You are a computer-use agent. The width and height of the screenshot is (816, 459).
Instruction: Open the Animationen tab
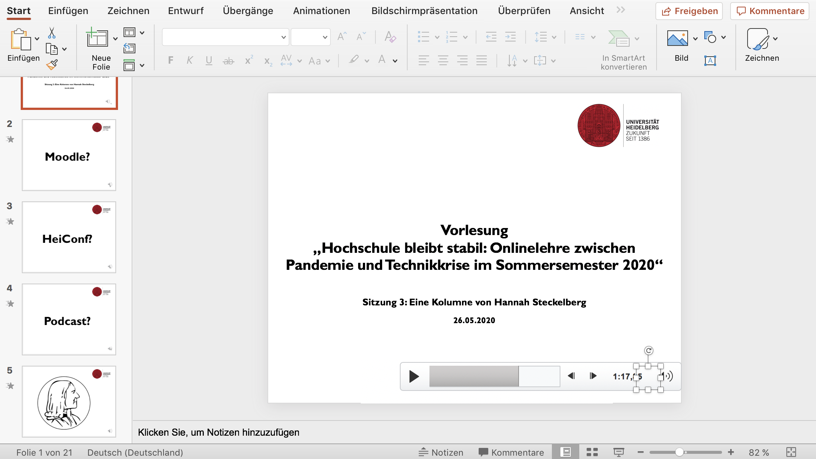(x=321, y=11)
